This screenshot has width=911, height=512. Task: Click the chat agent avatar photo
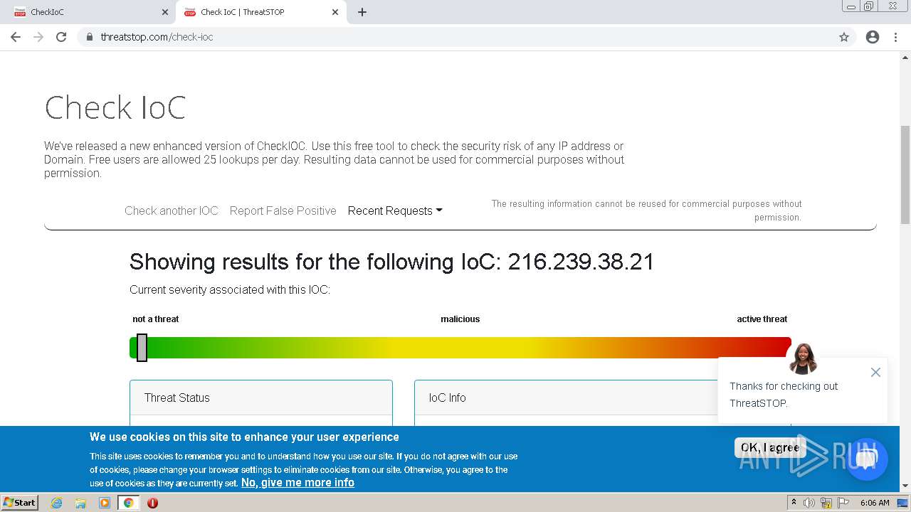pos(803,358)
